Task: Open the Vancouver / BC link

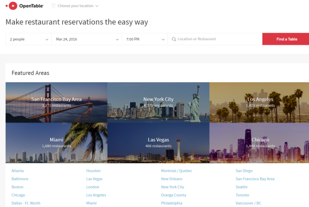Action: [249, 203]
